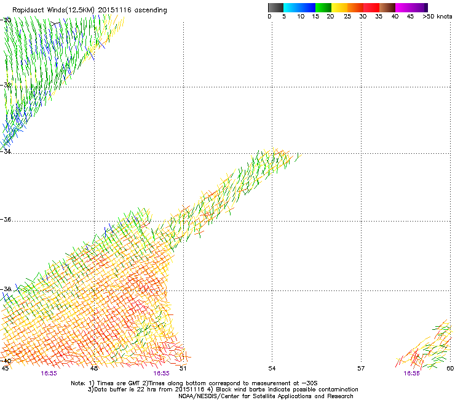455x400 pixels.
Task: Click the legend value "10"
Action: [x=301, y=17]
